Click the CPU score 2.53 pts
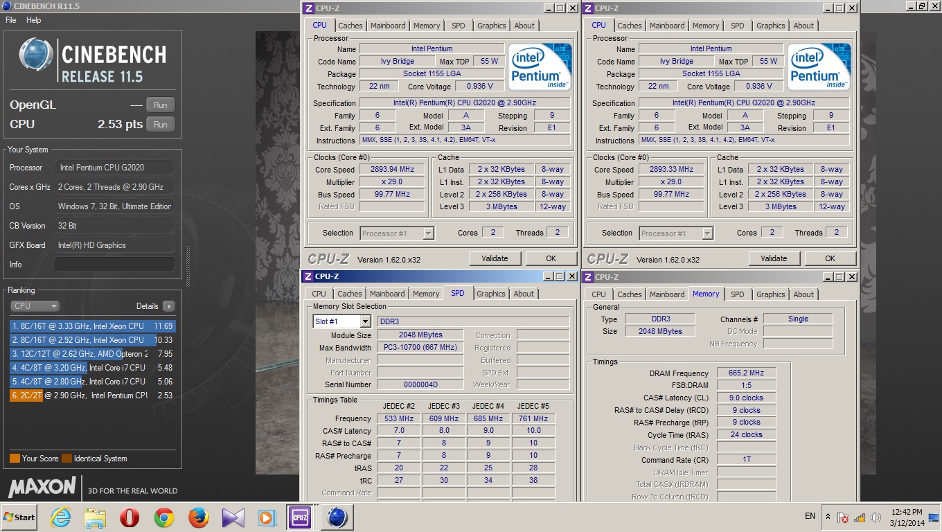942x532 pixels. tap(120, 125)
